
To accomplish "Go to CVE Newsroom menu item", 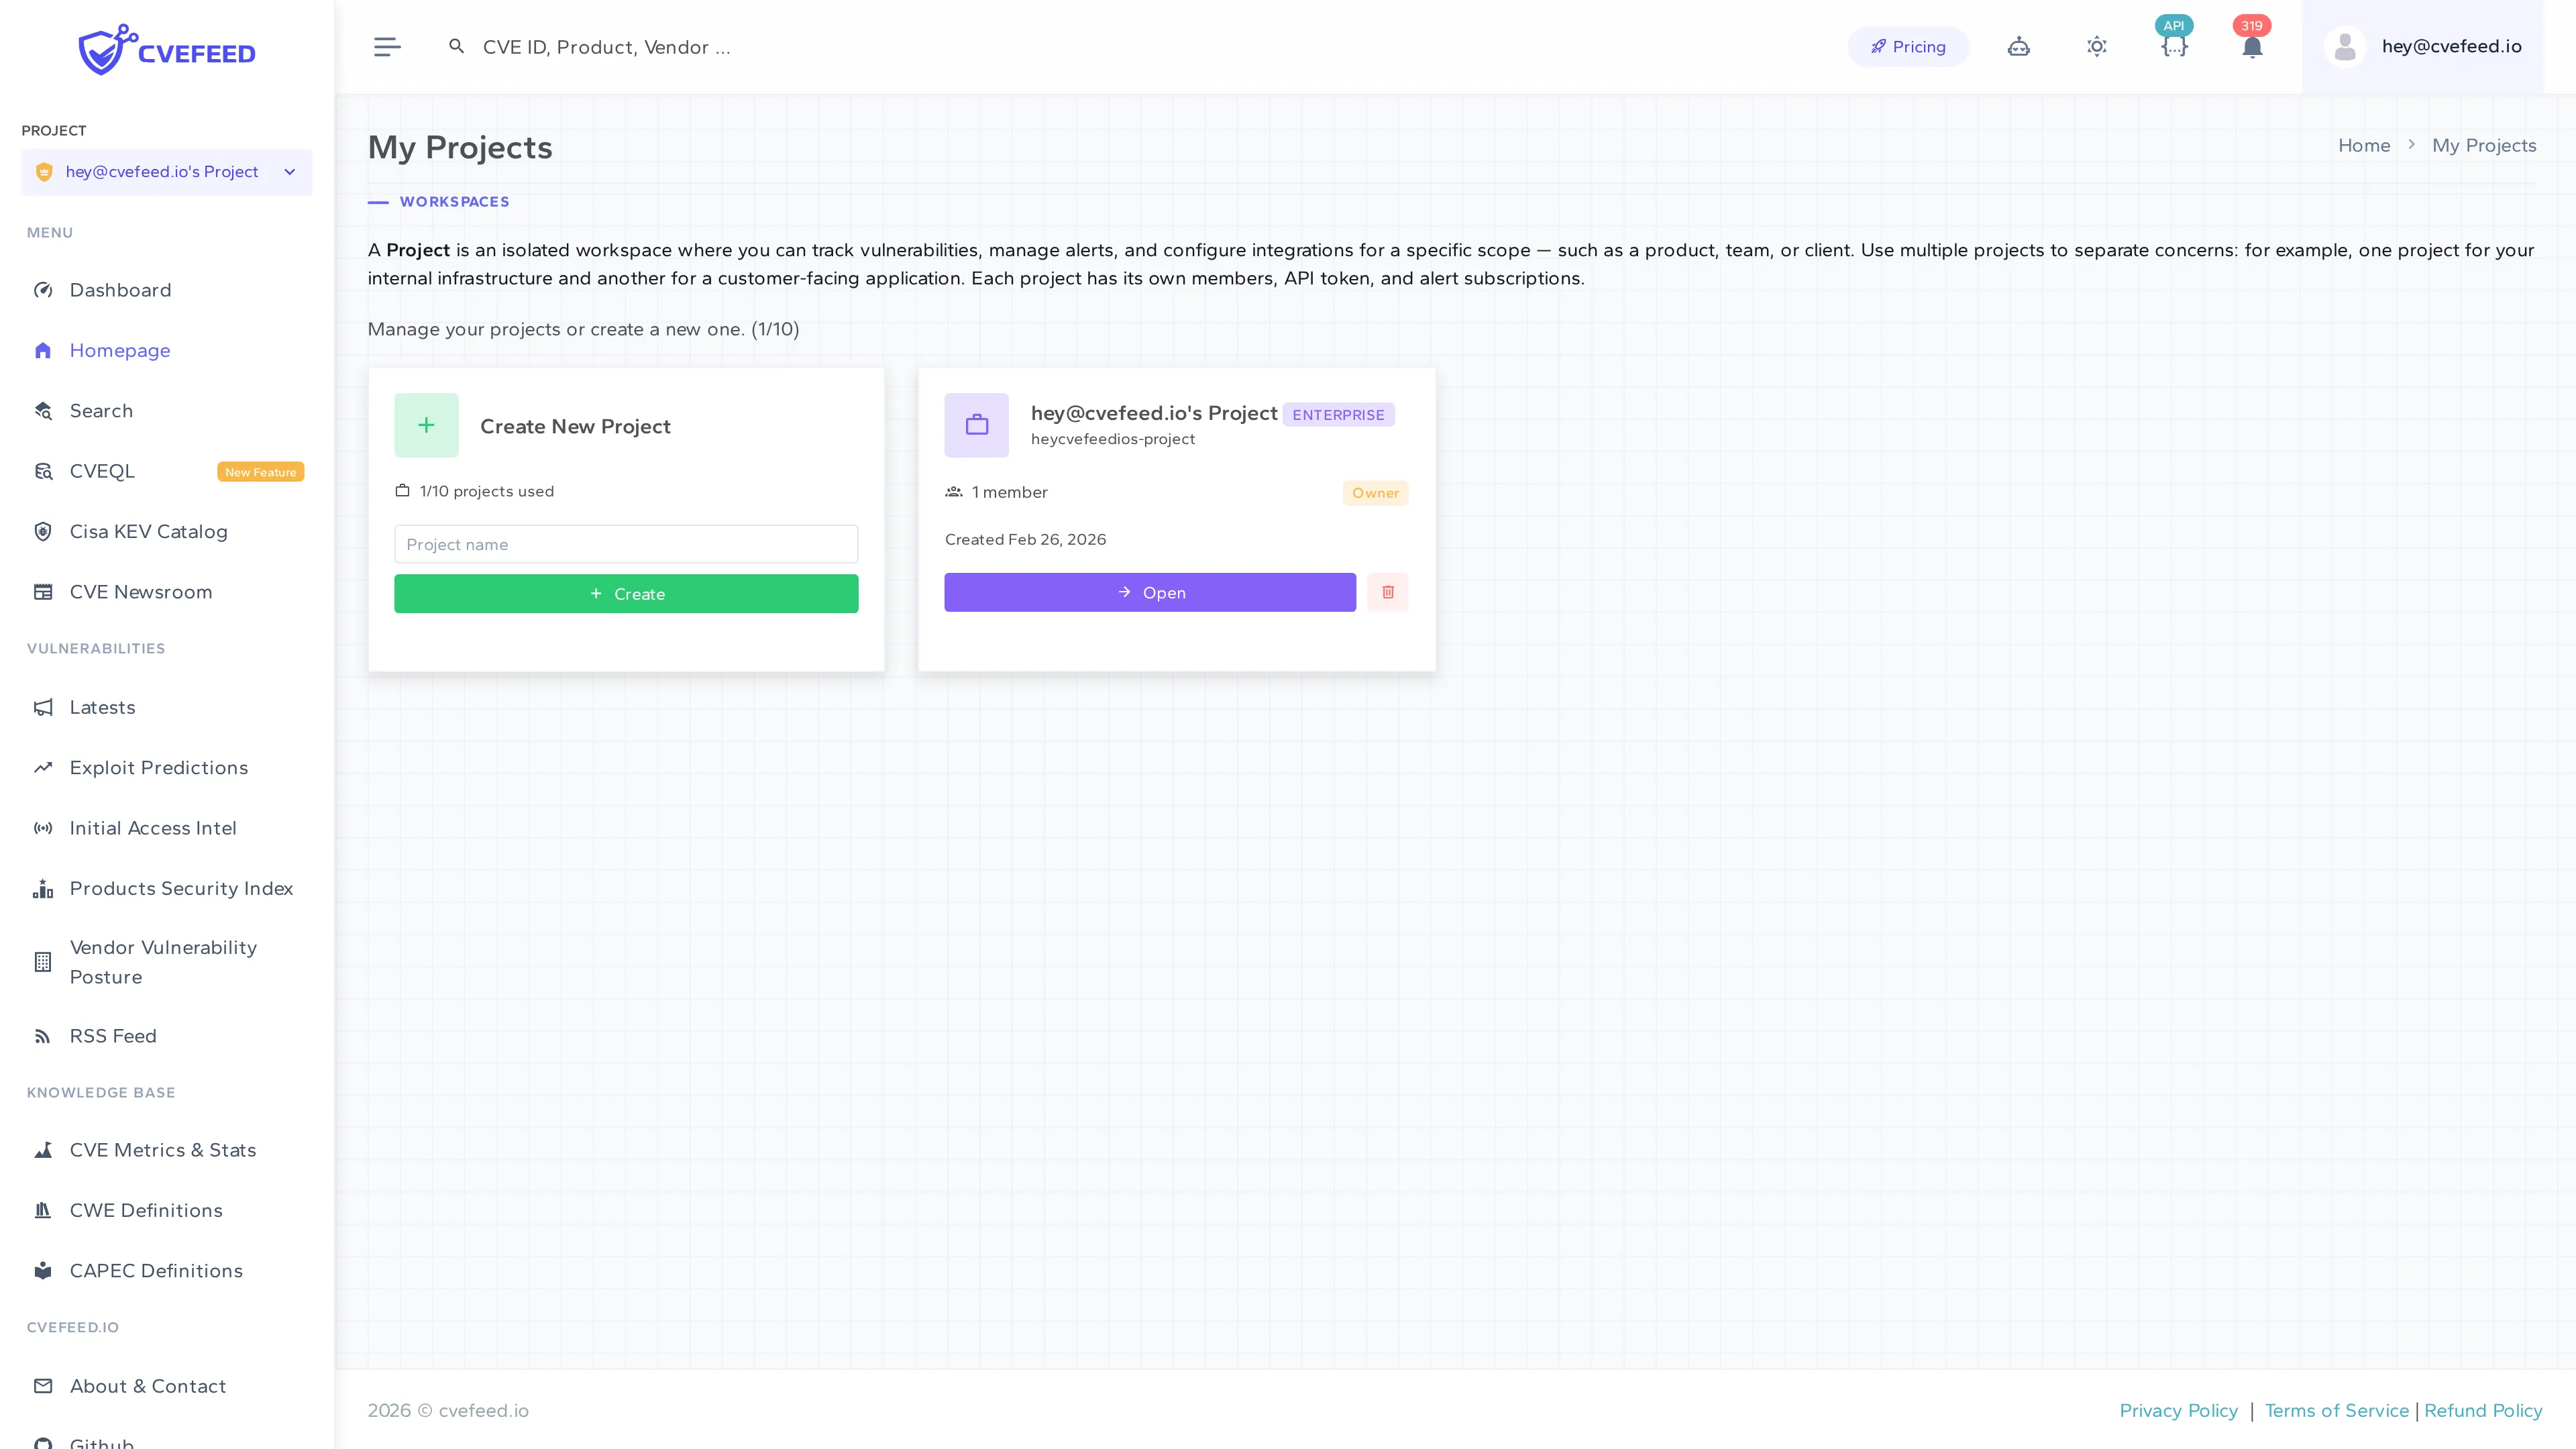I will pyautogui.click(x=141, y=591).
